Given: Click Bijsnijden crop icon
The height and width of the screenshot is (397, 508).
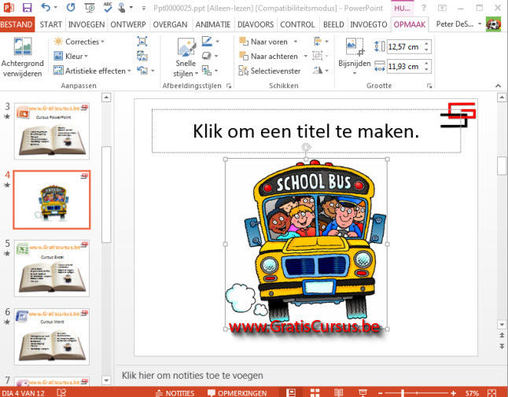Looking at the screenshot, I should click(x=355, y=47).
